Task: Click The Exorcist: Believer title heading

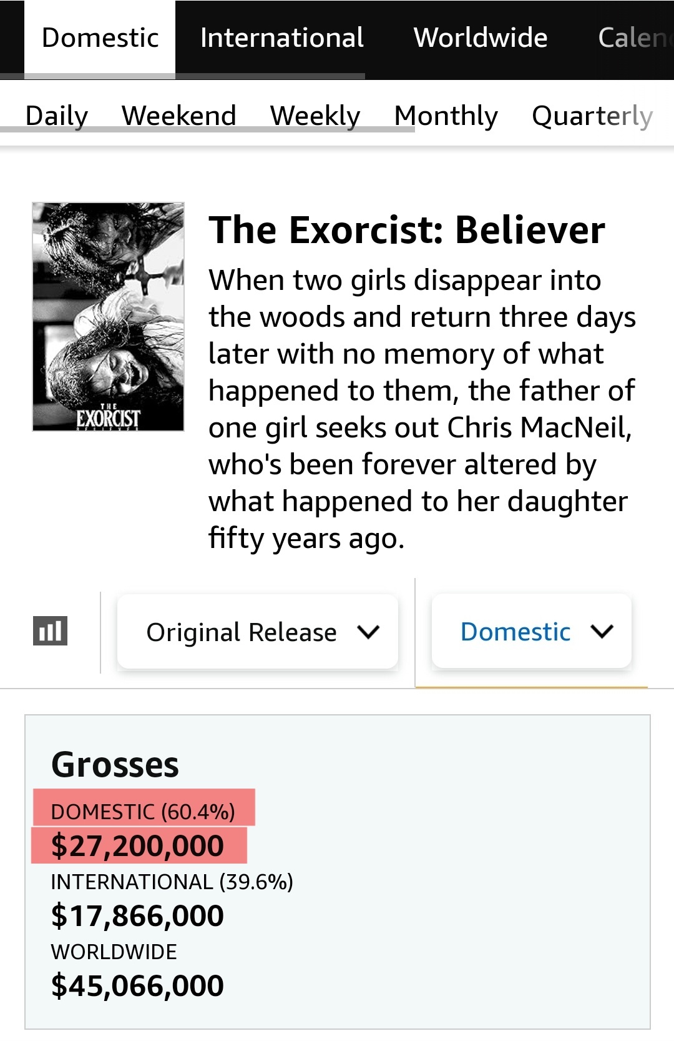Action: click(407, 230)
